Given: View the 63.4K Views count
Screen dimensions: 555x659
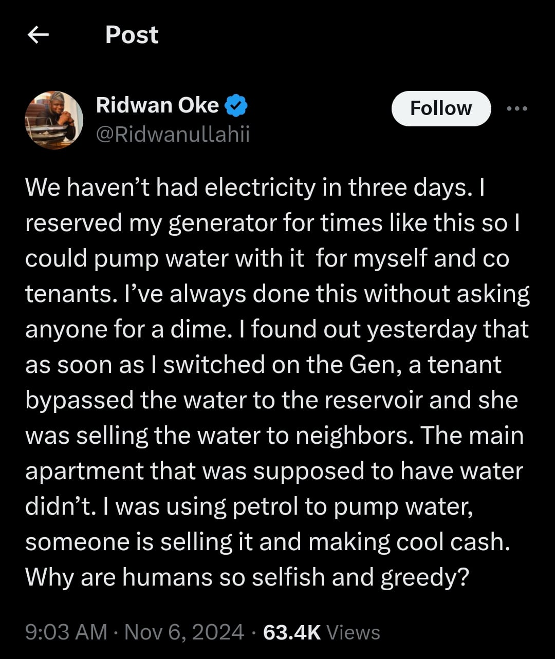Looking at the screenshot, I should (321, 632).
